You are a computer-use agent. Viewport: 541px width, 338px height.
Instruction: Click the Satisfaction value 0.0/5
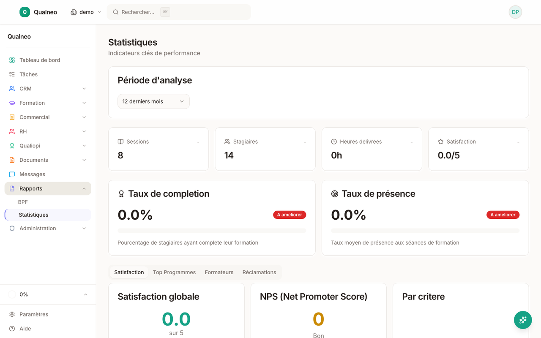click(x=449, y=155)
